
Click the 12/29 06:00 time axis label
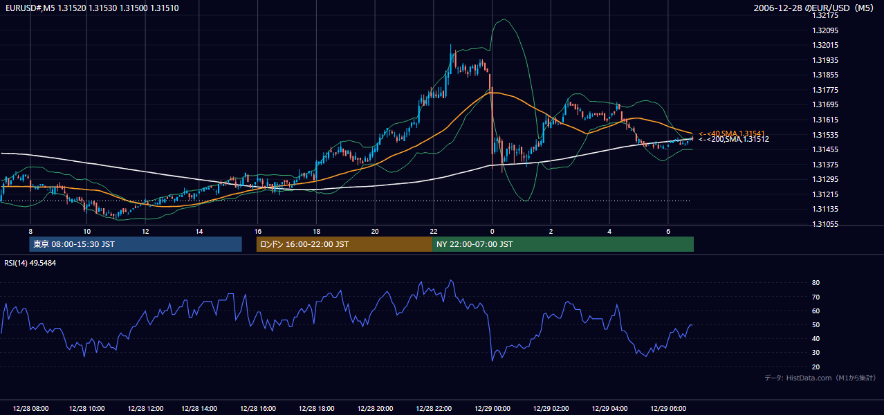(669, 409)
